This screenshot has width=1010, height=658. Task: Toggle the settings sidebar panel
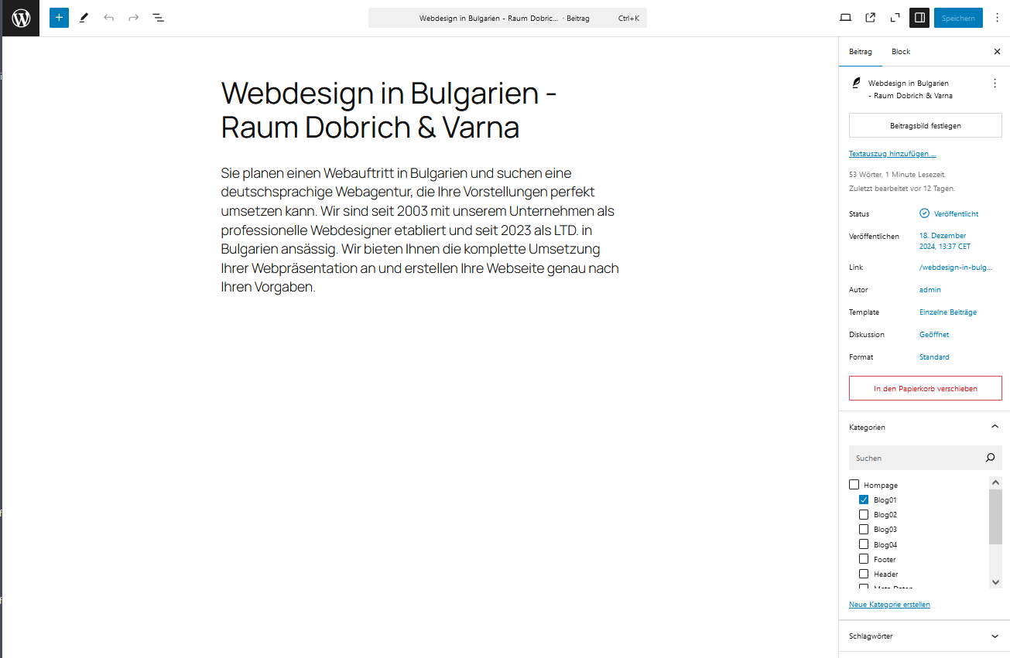point(919,17)
